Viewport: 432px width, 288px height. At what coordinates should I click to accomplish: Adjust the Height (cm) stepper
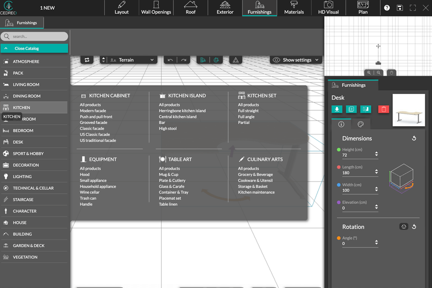click(376, 154)
